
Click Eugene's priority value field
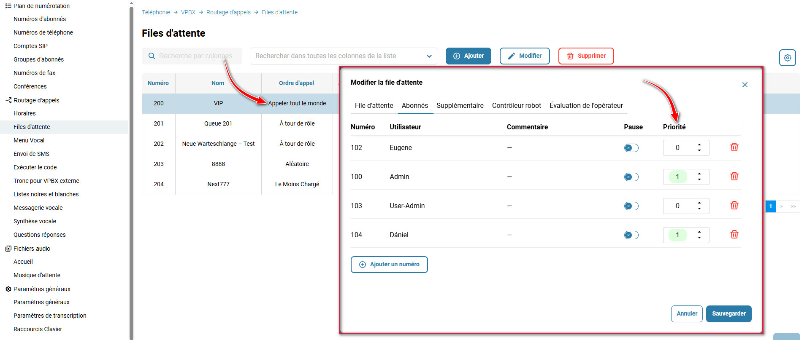pyautogui.click(x=677, y=148)
